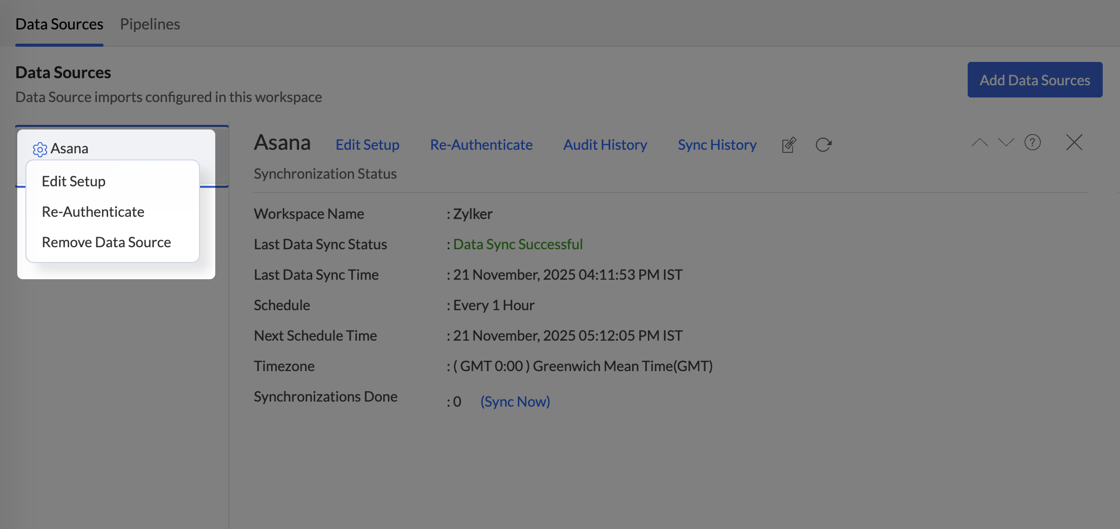Open the Audit History link
This screenshot has height=529, width=1120.
605,145
